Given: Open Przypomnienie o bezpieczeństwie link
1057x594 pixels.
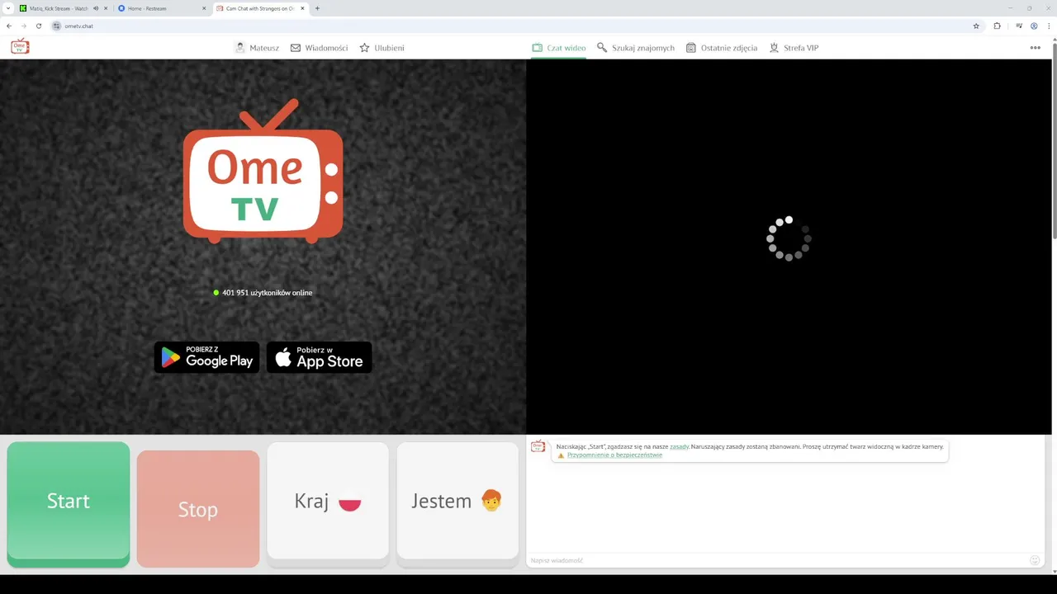Looking at the screenshot, I should click(614, 455).
